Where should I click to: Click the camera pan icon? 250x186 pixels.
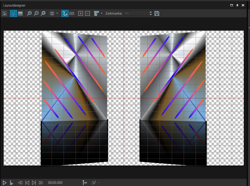[72, 13]
